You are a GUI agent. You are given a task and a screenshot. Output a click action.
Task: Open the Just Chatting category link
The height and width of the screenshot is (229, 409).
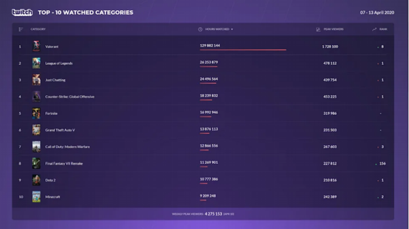pos(56,80)
